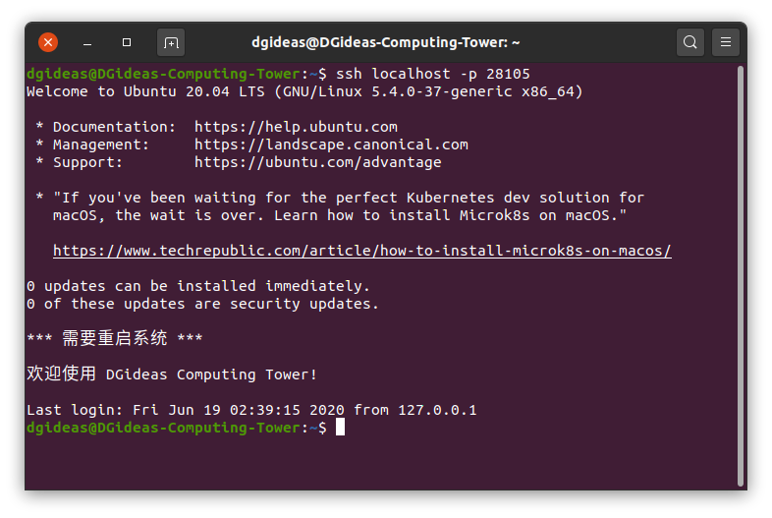Viewport: 772px width, 518px height.
Task: Open a new terminal tab
Action: pos(171,42)
